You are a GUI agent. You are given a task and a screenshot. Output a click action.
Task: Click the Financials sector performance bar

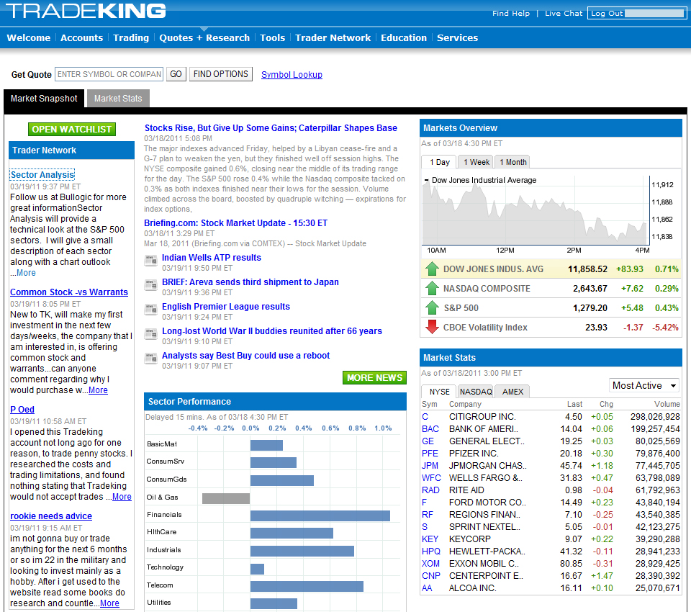coord(320,516)
